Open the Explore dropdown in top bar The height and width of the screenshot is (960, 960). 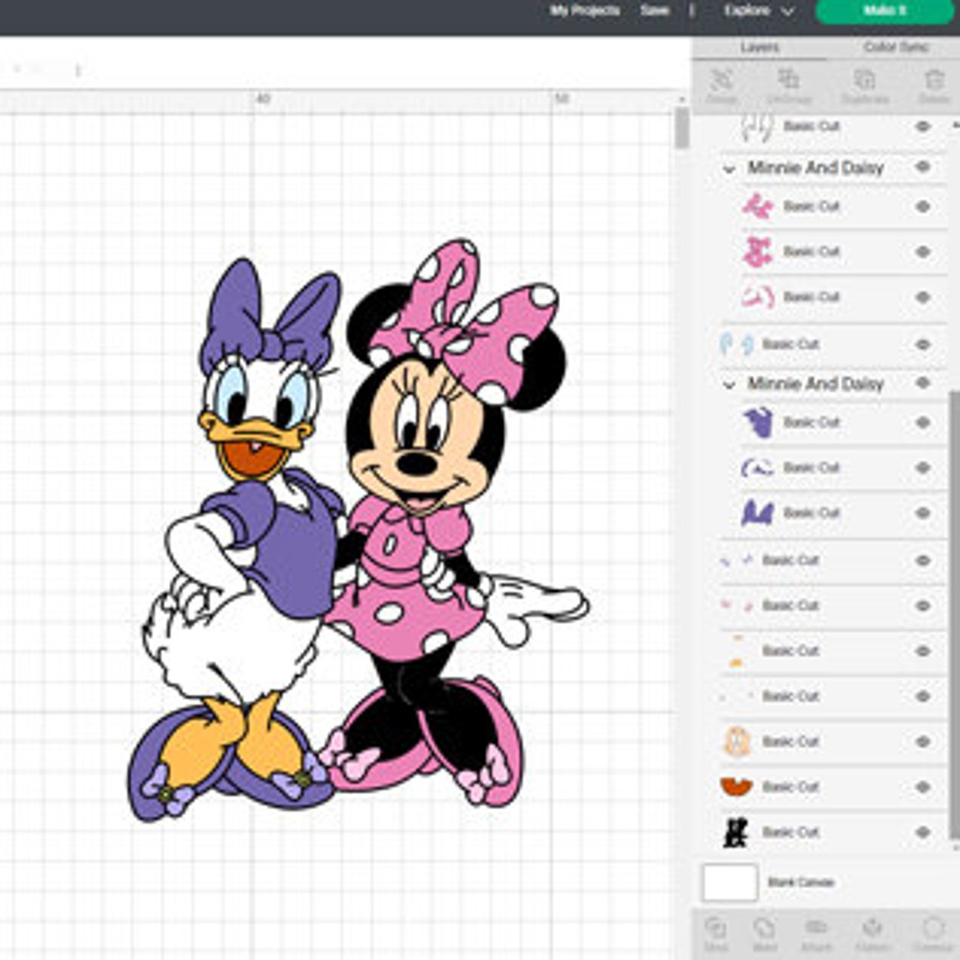click(x=756, y=11)
